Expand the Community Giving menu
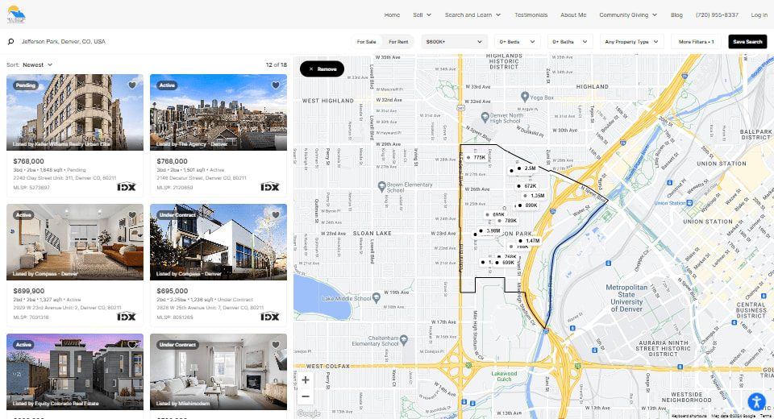 click(x=628, y=15)
